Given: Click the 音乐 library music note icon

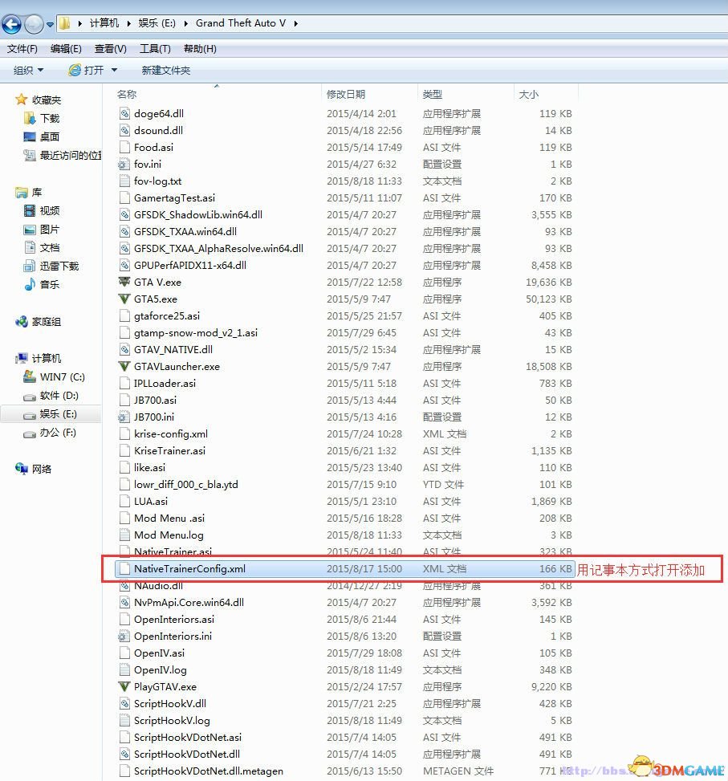Looking at the screenshot, I should point(30,284).
